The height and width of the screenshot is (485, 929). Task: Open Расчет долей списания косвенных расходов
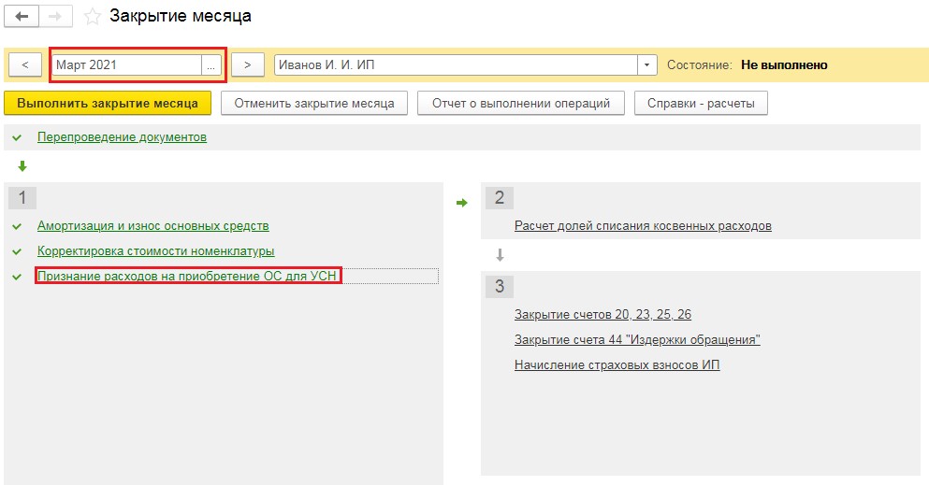click(643, 226)
